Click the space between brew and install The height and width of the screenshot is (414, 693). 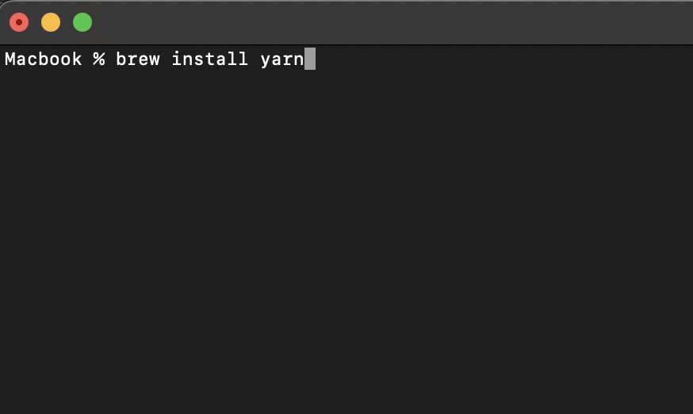(x=166, y=59)
